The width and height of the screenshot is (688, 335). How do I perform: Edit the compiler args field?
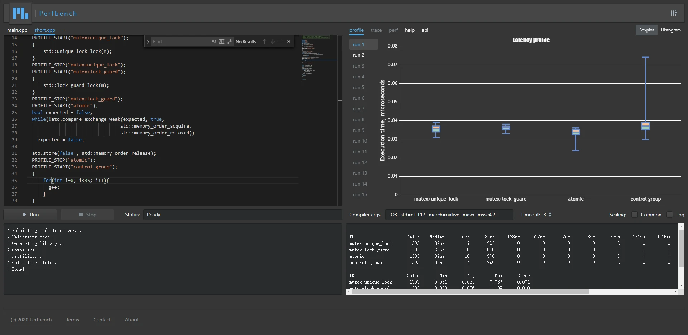(449, 215)
